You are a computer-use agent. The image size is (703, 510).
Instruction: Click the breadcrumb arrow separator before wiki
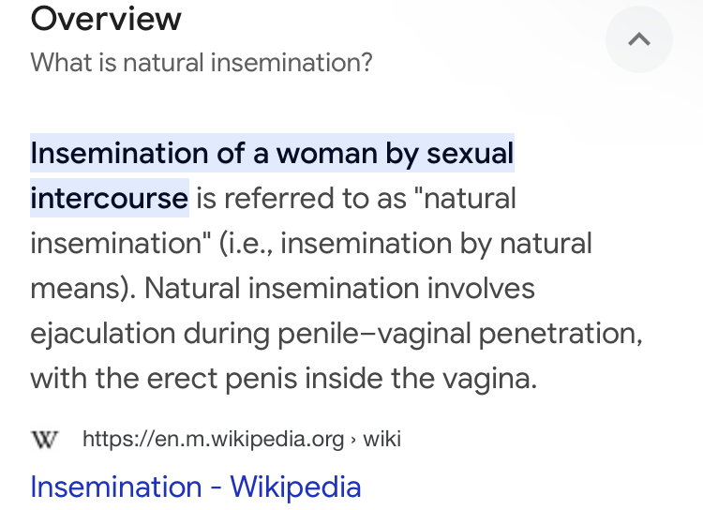click(353, 440)
